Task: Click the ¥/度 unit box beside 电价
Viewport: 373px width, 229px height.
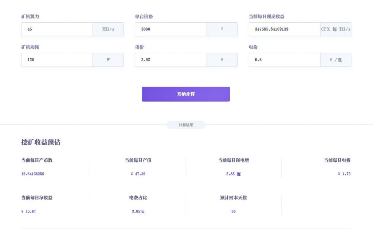Action: pos(335,60)
